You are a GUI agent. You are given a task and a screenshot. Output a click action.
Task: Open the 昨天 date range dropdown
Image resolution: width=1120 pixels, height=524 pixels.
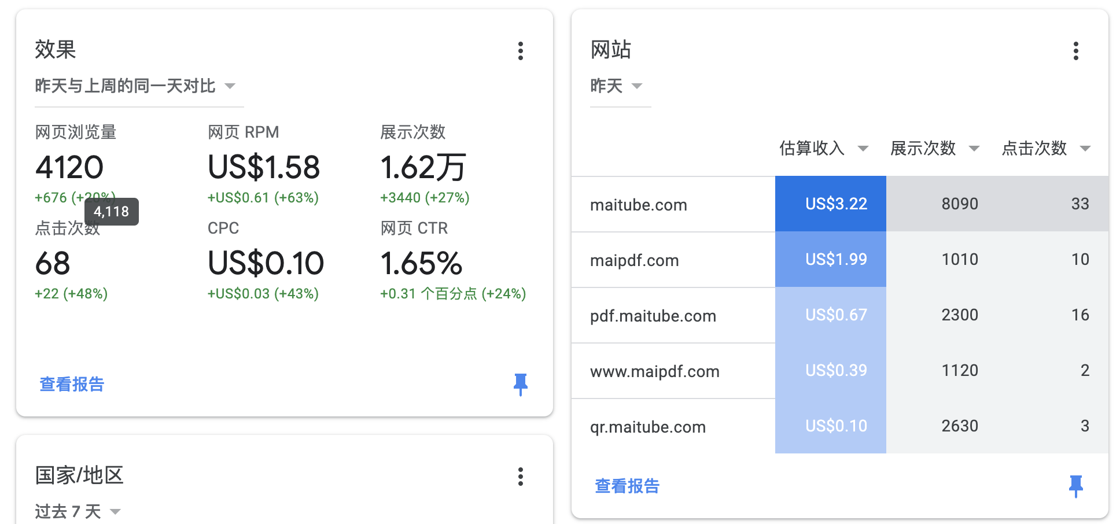point(617,86)
